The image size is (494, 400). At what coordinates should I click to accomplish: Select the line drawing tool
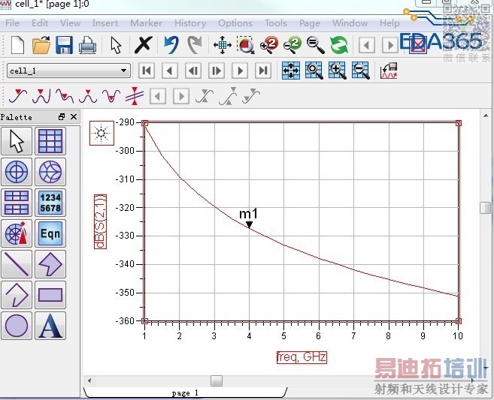(x=17, y=264)
